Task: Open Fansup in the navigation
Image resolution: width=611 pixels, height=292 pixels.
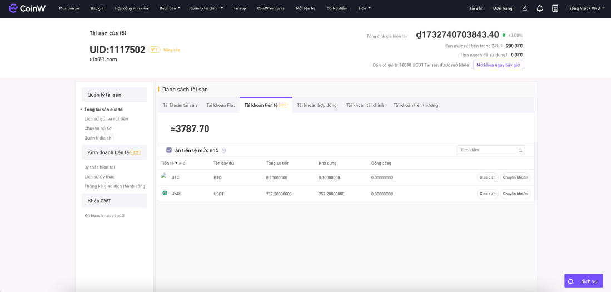Action: pos(239,8)
